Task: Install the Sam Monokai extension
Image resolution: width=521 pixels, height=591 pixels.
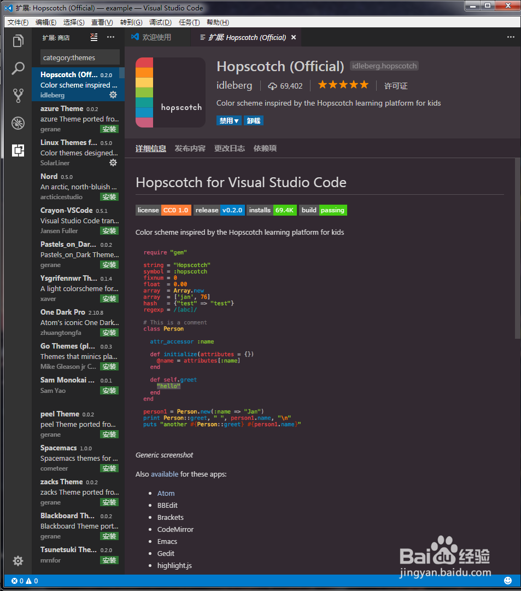Action: point(109,391)
